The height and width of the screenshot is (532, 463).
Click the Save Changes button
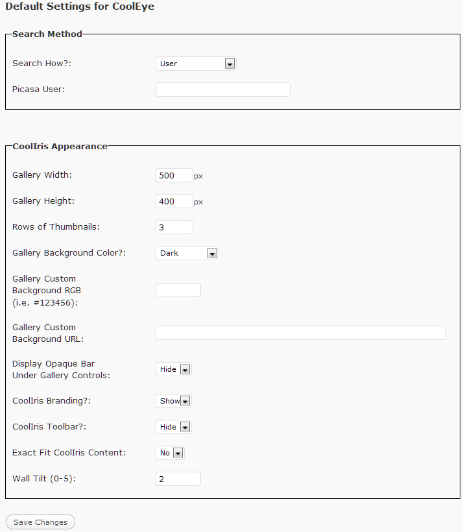[x=40, y=522]
